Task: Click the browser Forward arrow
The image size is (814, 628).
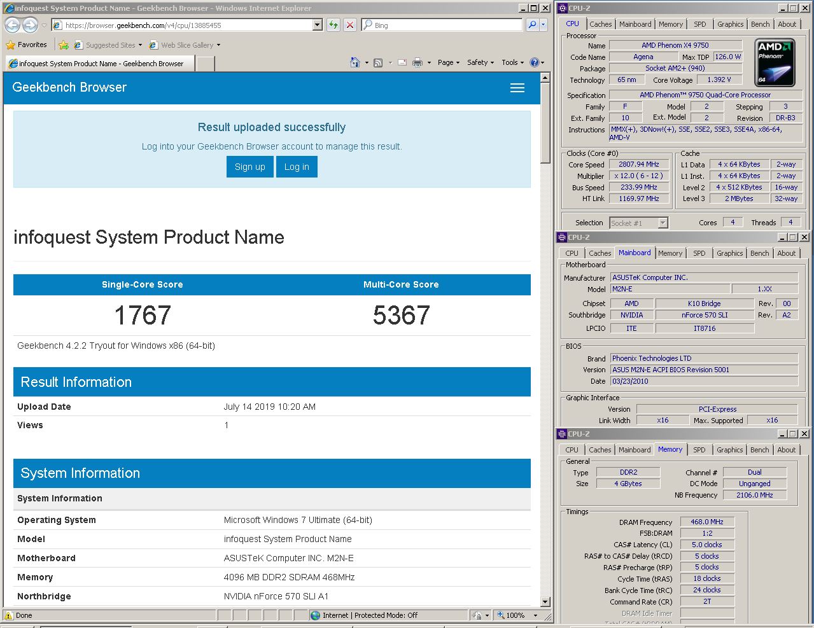Action: 30,25
